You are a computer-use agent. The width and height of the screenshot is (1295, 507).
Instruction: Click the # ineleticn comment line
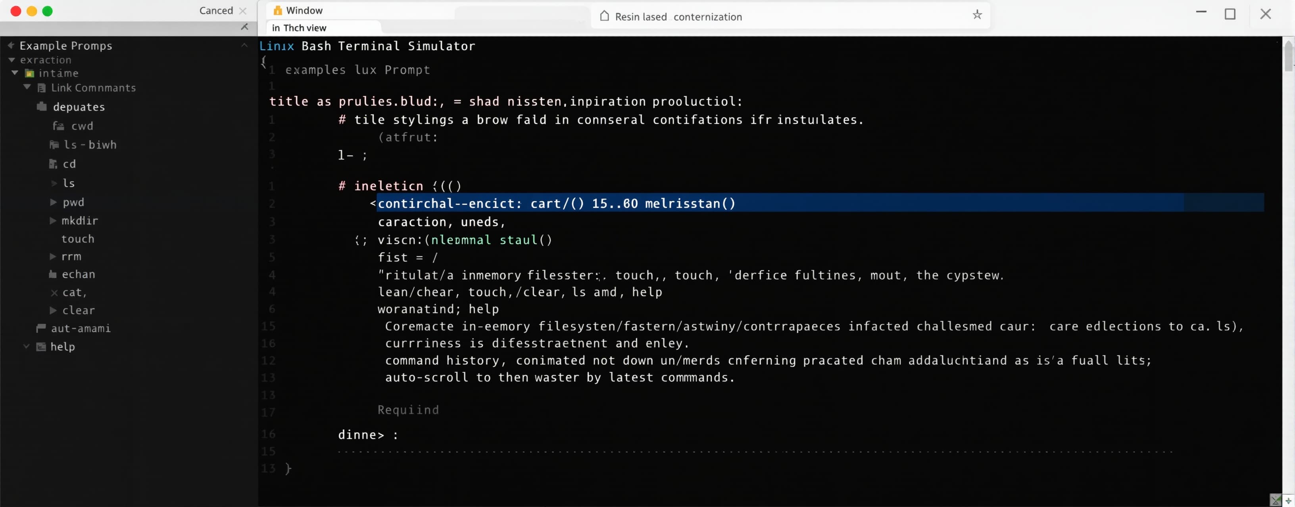[400, 186]
